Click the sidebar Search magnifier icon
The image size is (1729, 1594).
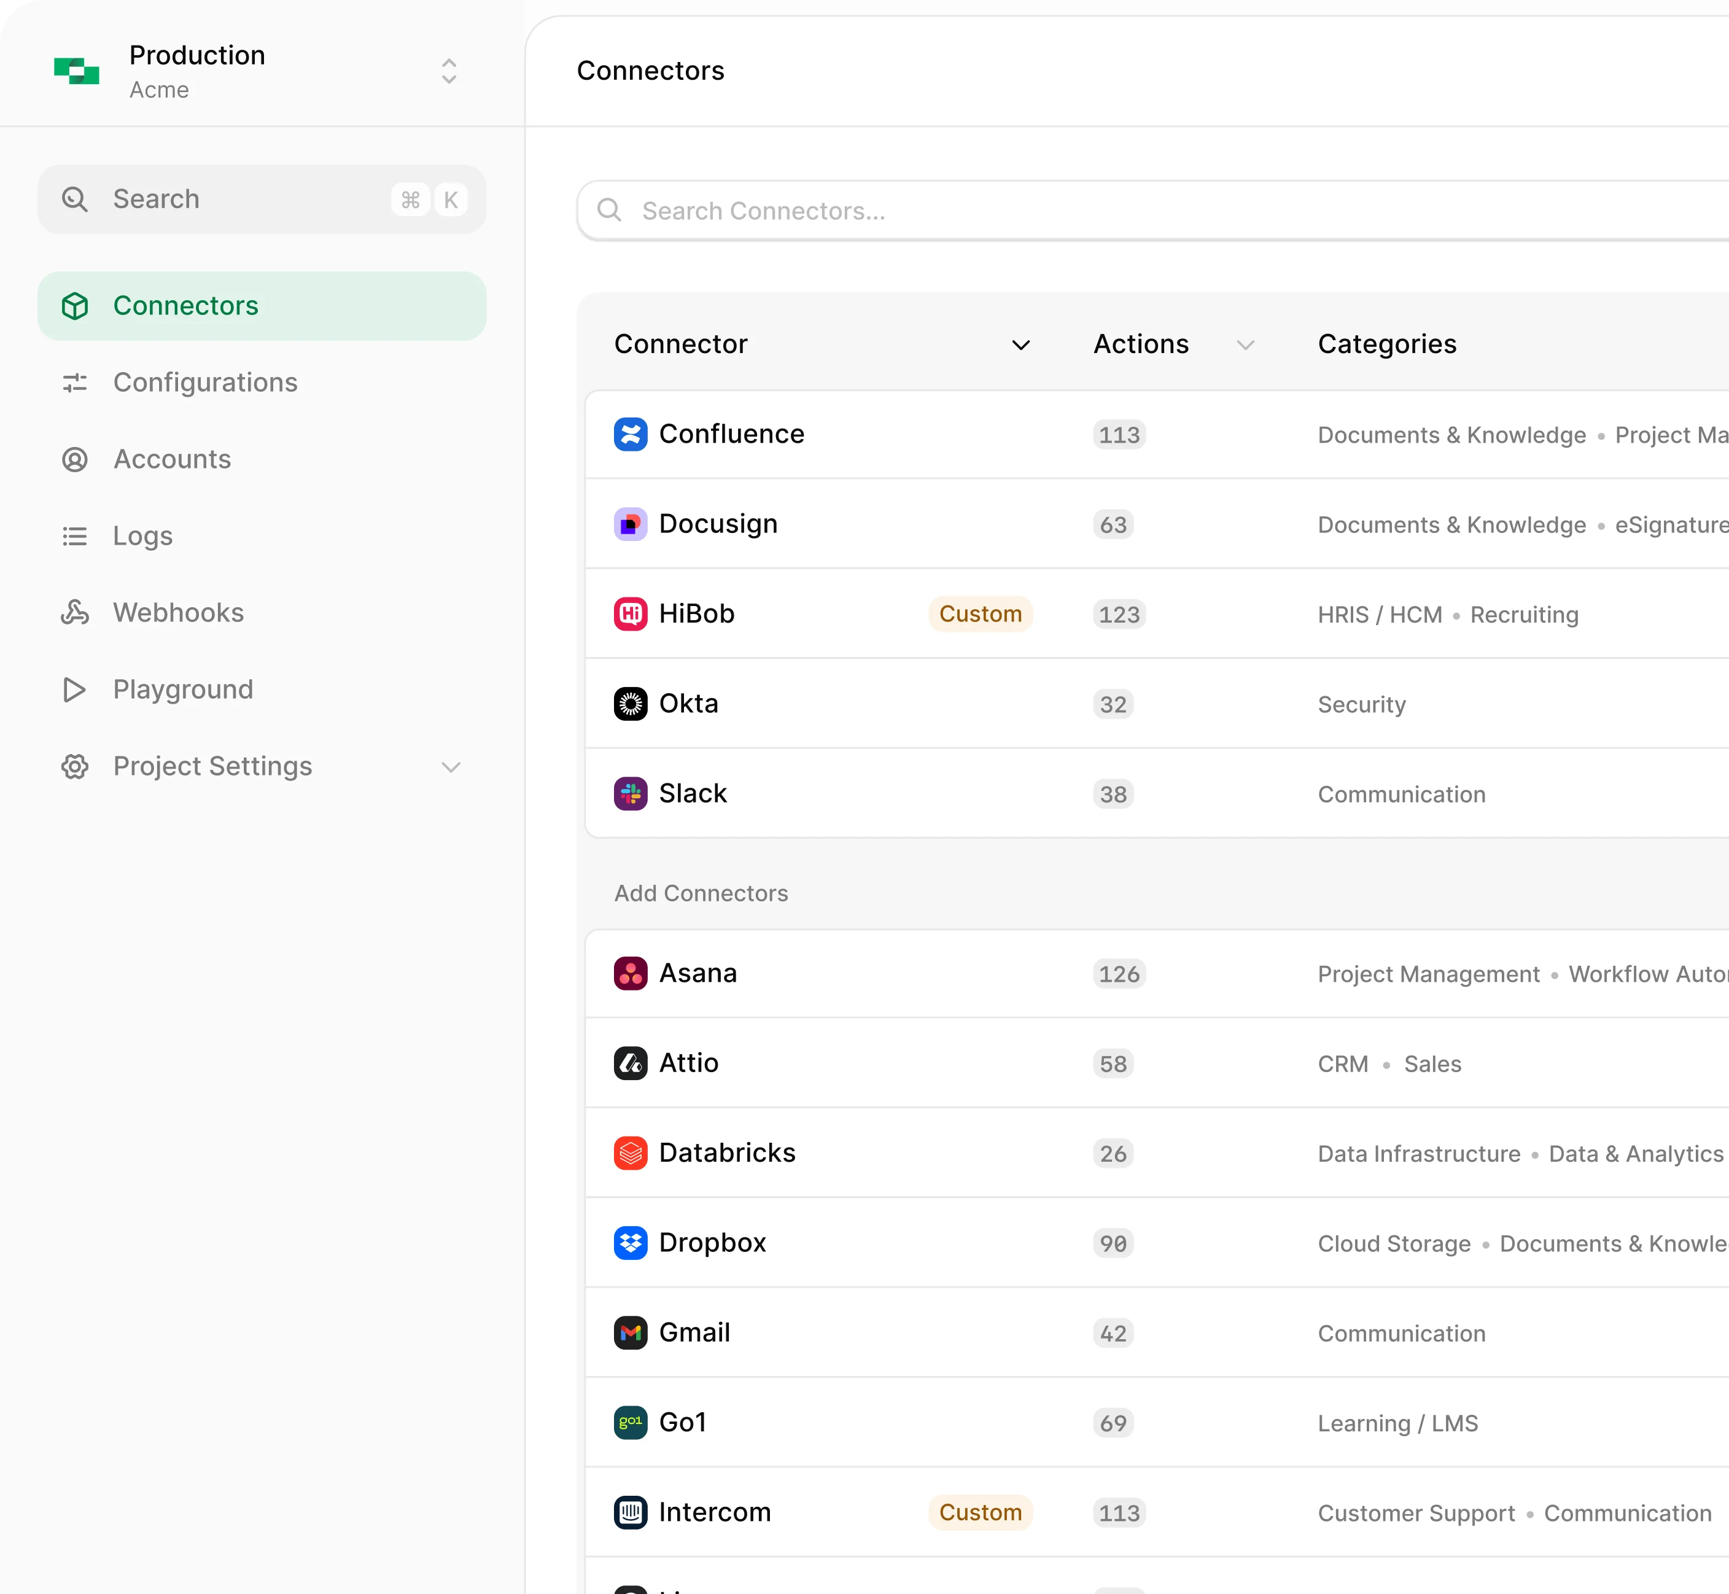click(75, 199)
